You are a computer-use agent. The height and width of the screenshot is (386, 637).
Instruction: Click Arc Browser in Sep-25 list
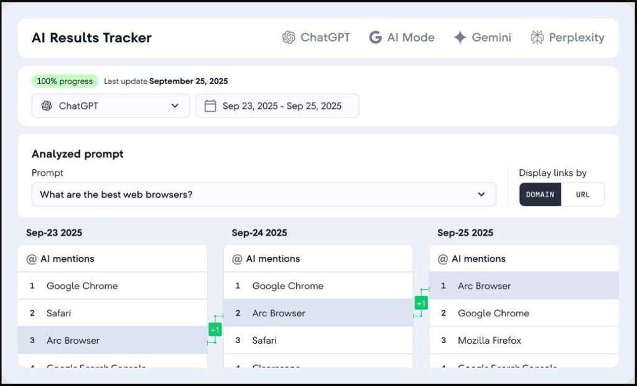pyautogui.click(x=484, y=286)
